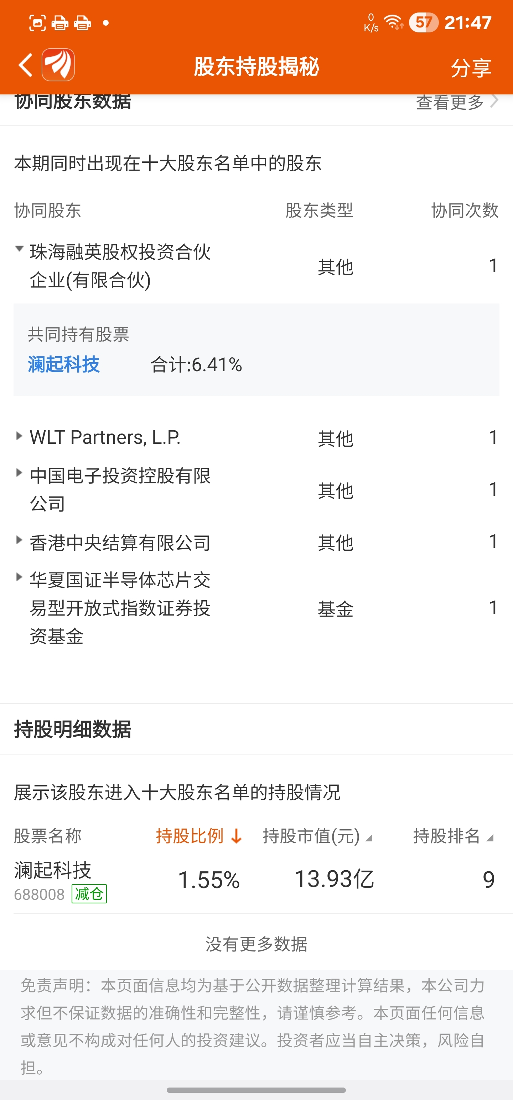Tap the first printer notification icon
The width and height of the screenshot is (513, 1100).
[x=60, y=23]
